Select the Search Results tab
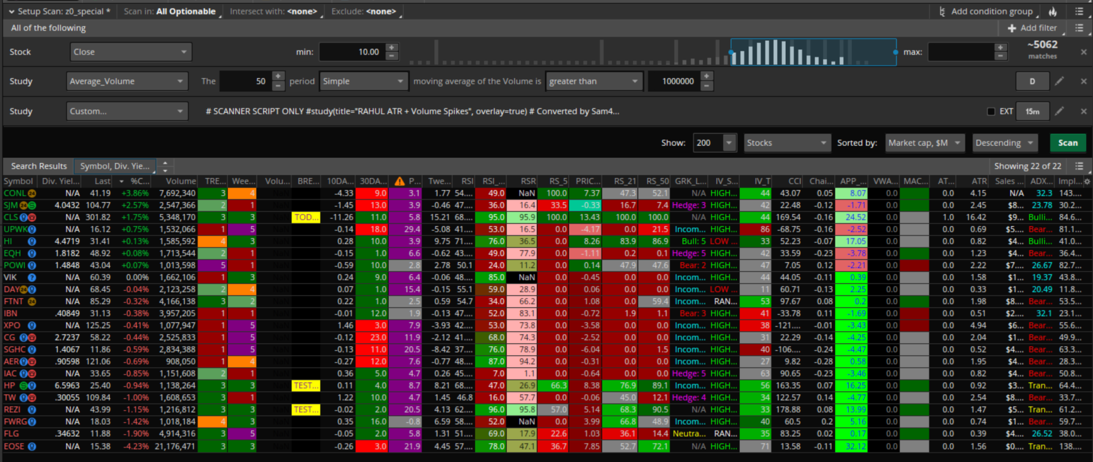 tap(39, 166)
